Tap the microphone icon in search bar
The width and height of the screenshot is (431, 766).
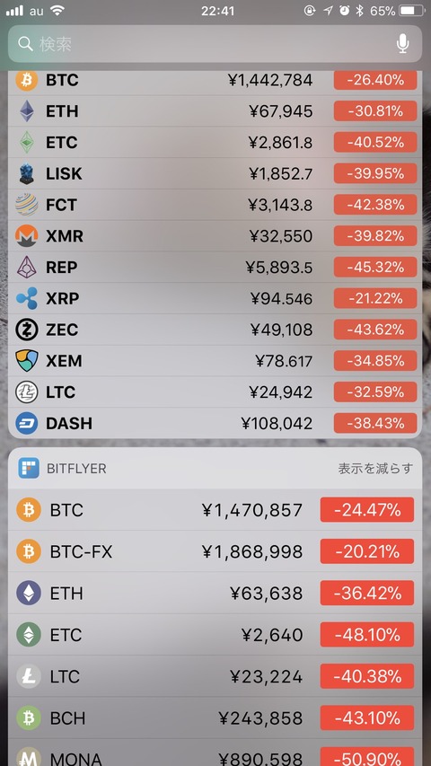(402, 44)
